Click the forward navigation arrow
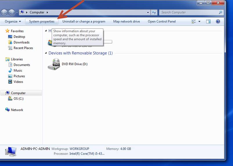 pos(12,13)
